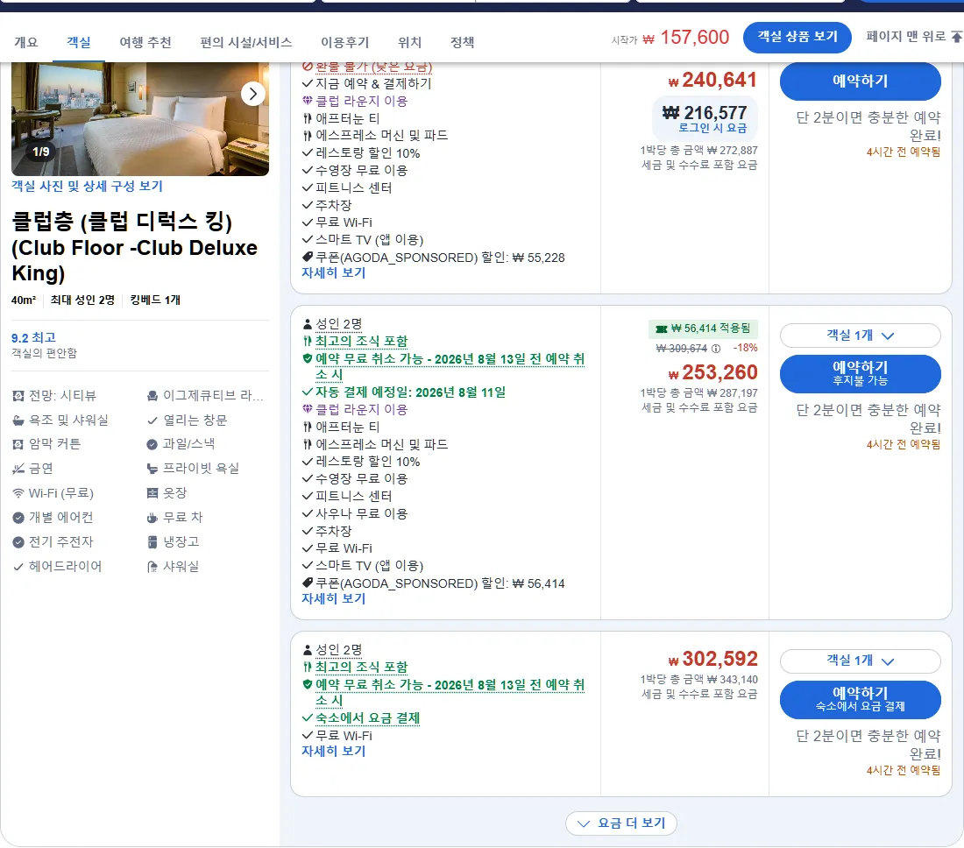Click the 사우나 무료 이용 benefit line
The image size is (964, 848).
361,513
